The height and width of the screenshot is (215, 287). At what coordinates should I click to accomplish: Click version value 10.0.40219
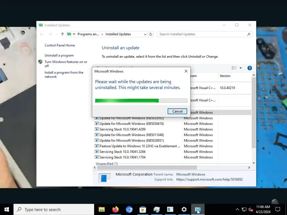(x=227, y=88)
